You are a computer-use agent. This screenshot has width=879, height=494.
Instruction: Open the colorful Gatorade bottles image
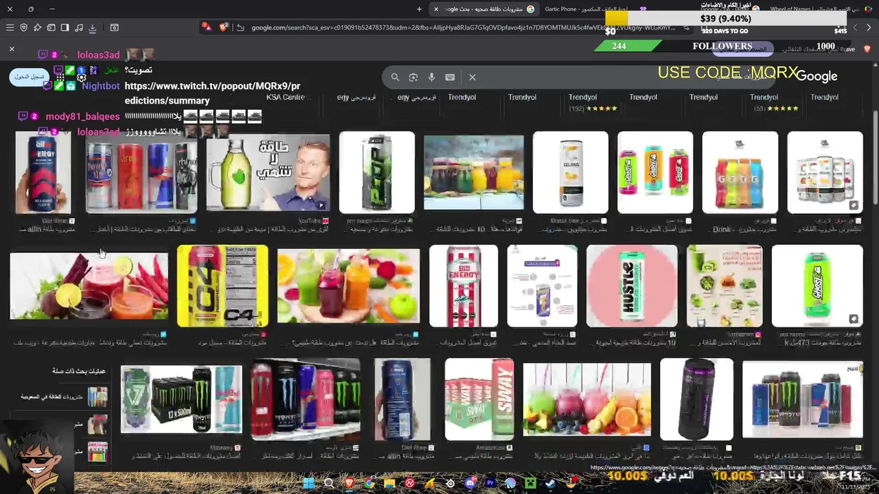(740, 172)
